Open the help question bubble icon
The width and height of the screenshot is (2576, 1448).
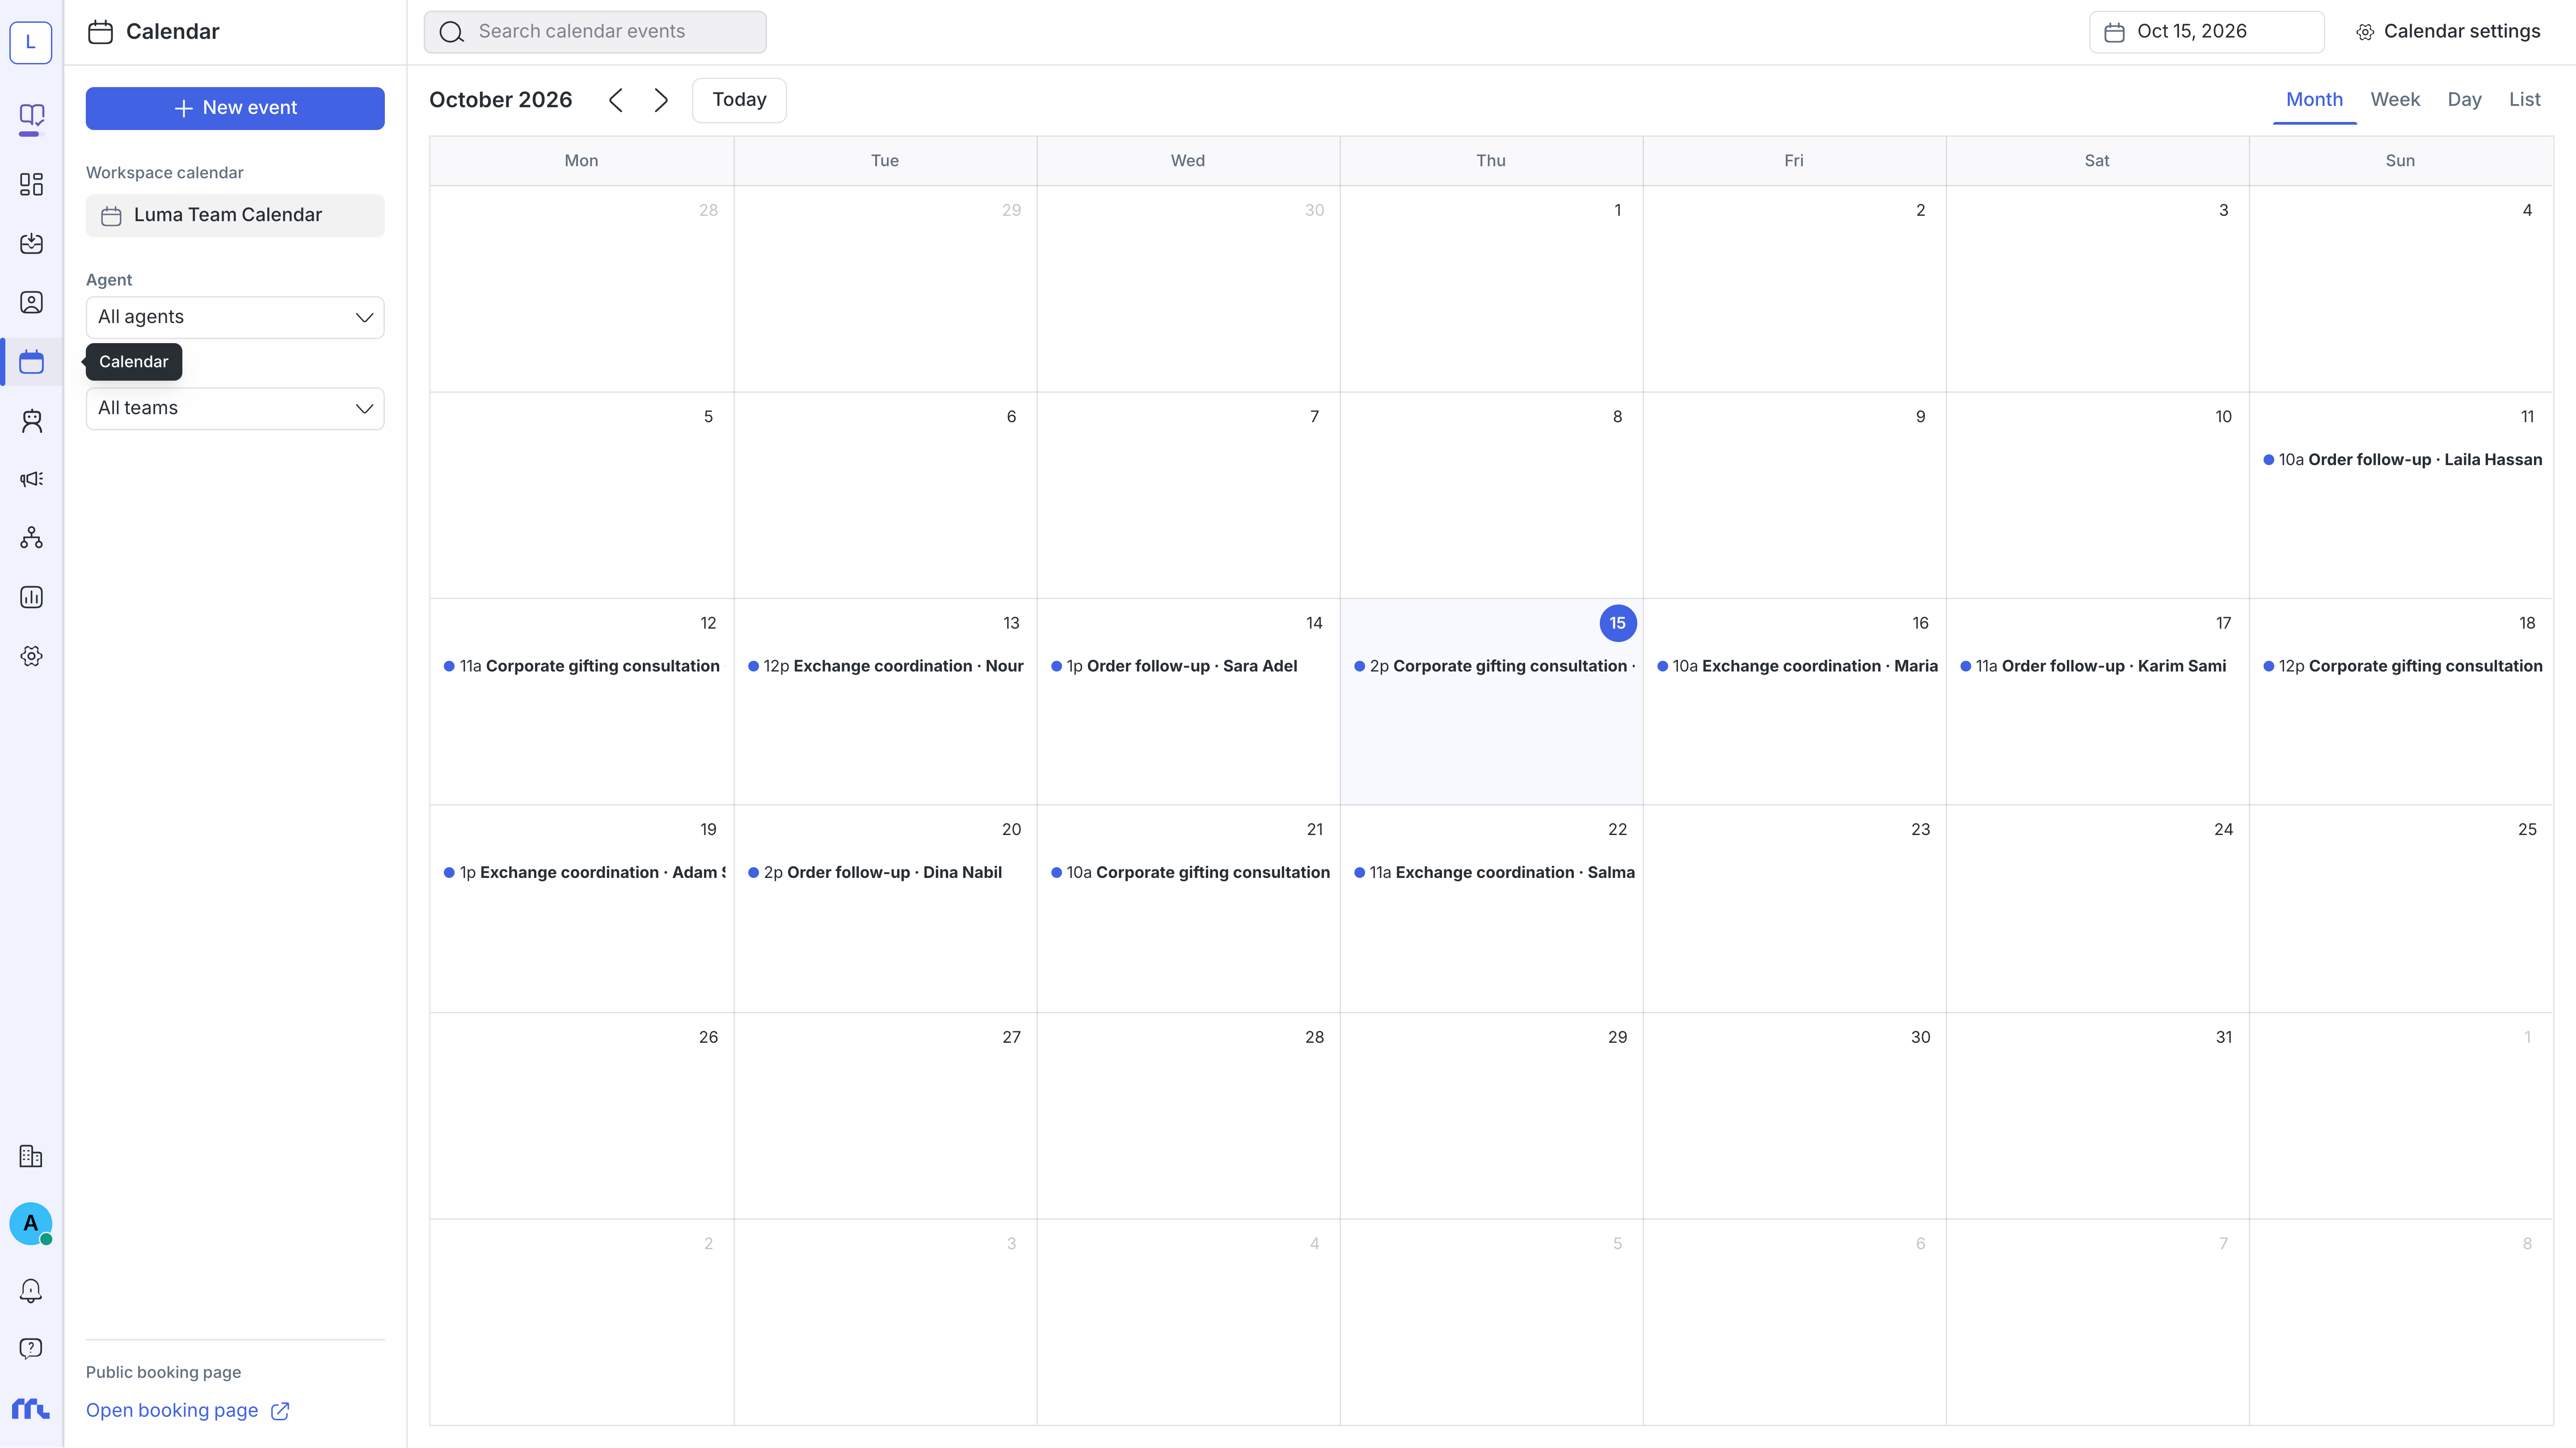(x=31, y=1349)
